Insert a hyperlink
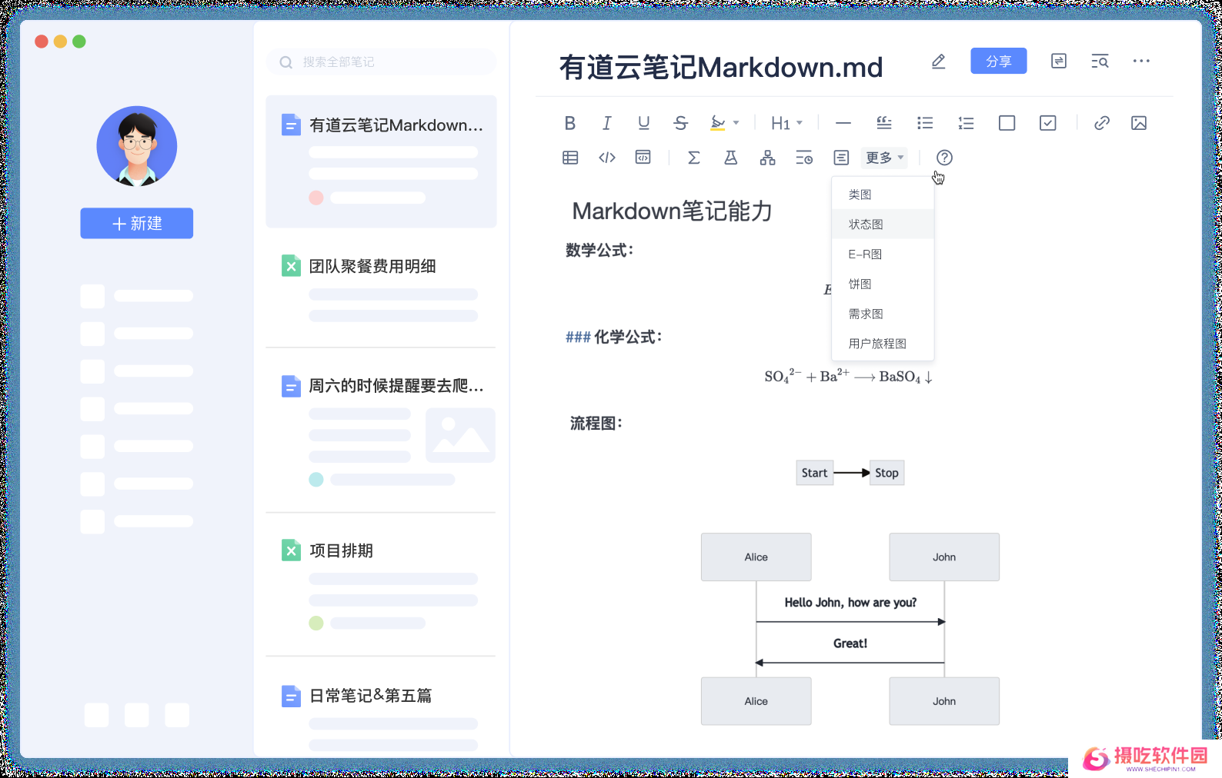The width and height of the screenshot is (1222, 778). [1102, 123]
